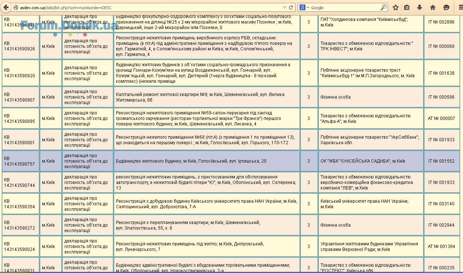
Task: Click the smiley face toolbar icon
Action: [446, 7]
